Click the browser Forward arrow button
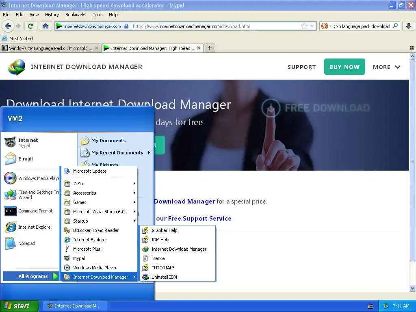 [18, 26]
